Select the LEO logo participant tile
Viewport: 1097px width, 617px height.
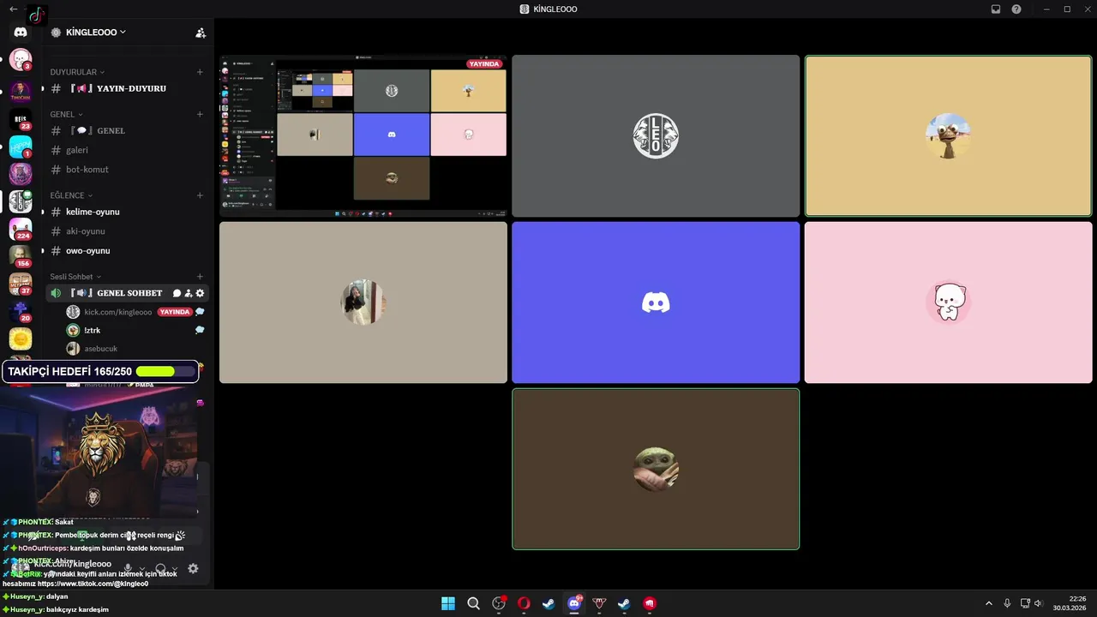tap(656, 135)
